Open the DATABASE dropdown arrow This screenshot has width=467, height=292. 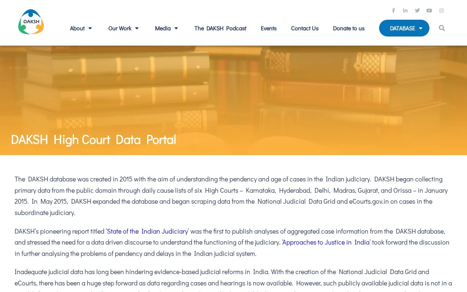click(421, 28)
